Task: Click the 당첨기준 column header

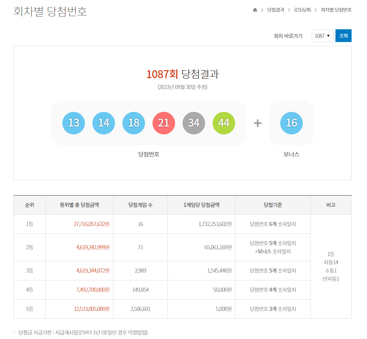Action: tap(273, 205)
